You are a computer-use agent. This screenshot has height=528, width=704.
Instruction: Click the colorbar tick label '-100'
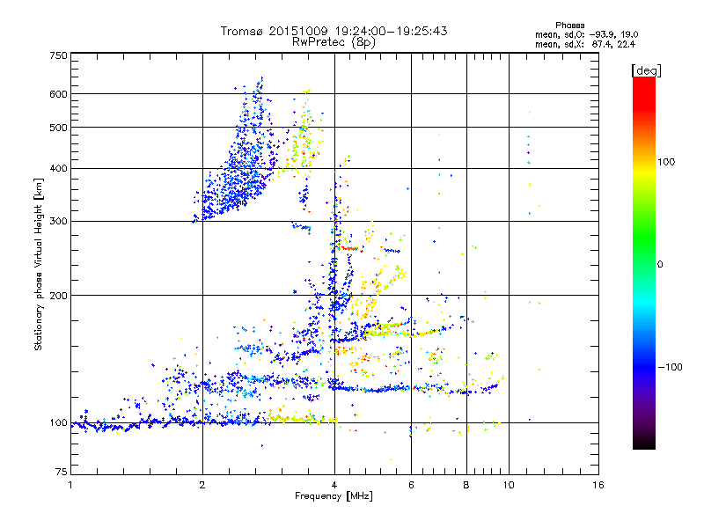(670, 367)
